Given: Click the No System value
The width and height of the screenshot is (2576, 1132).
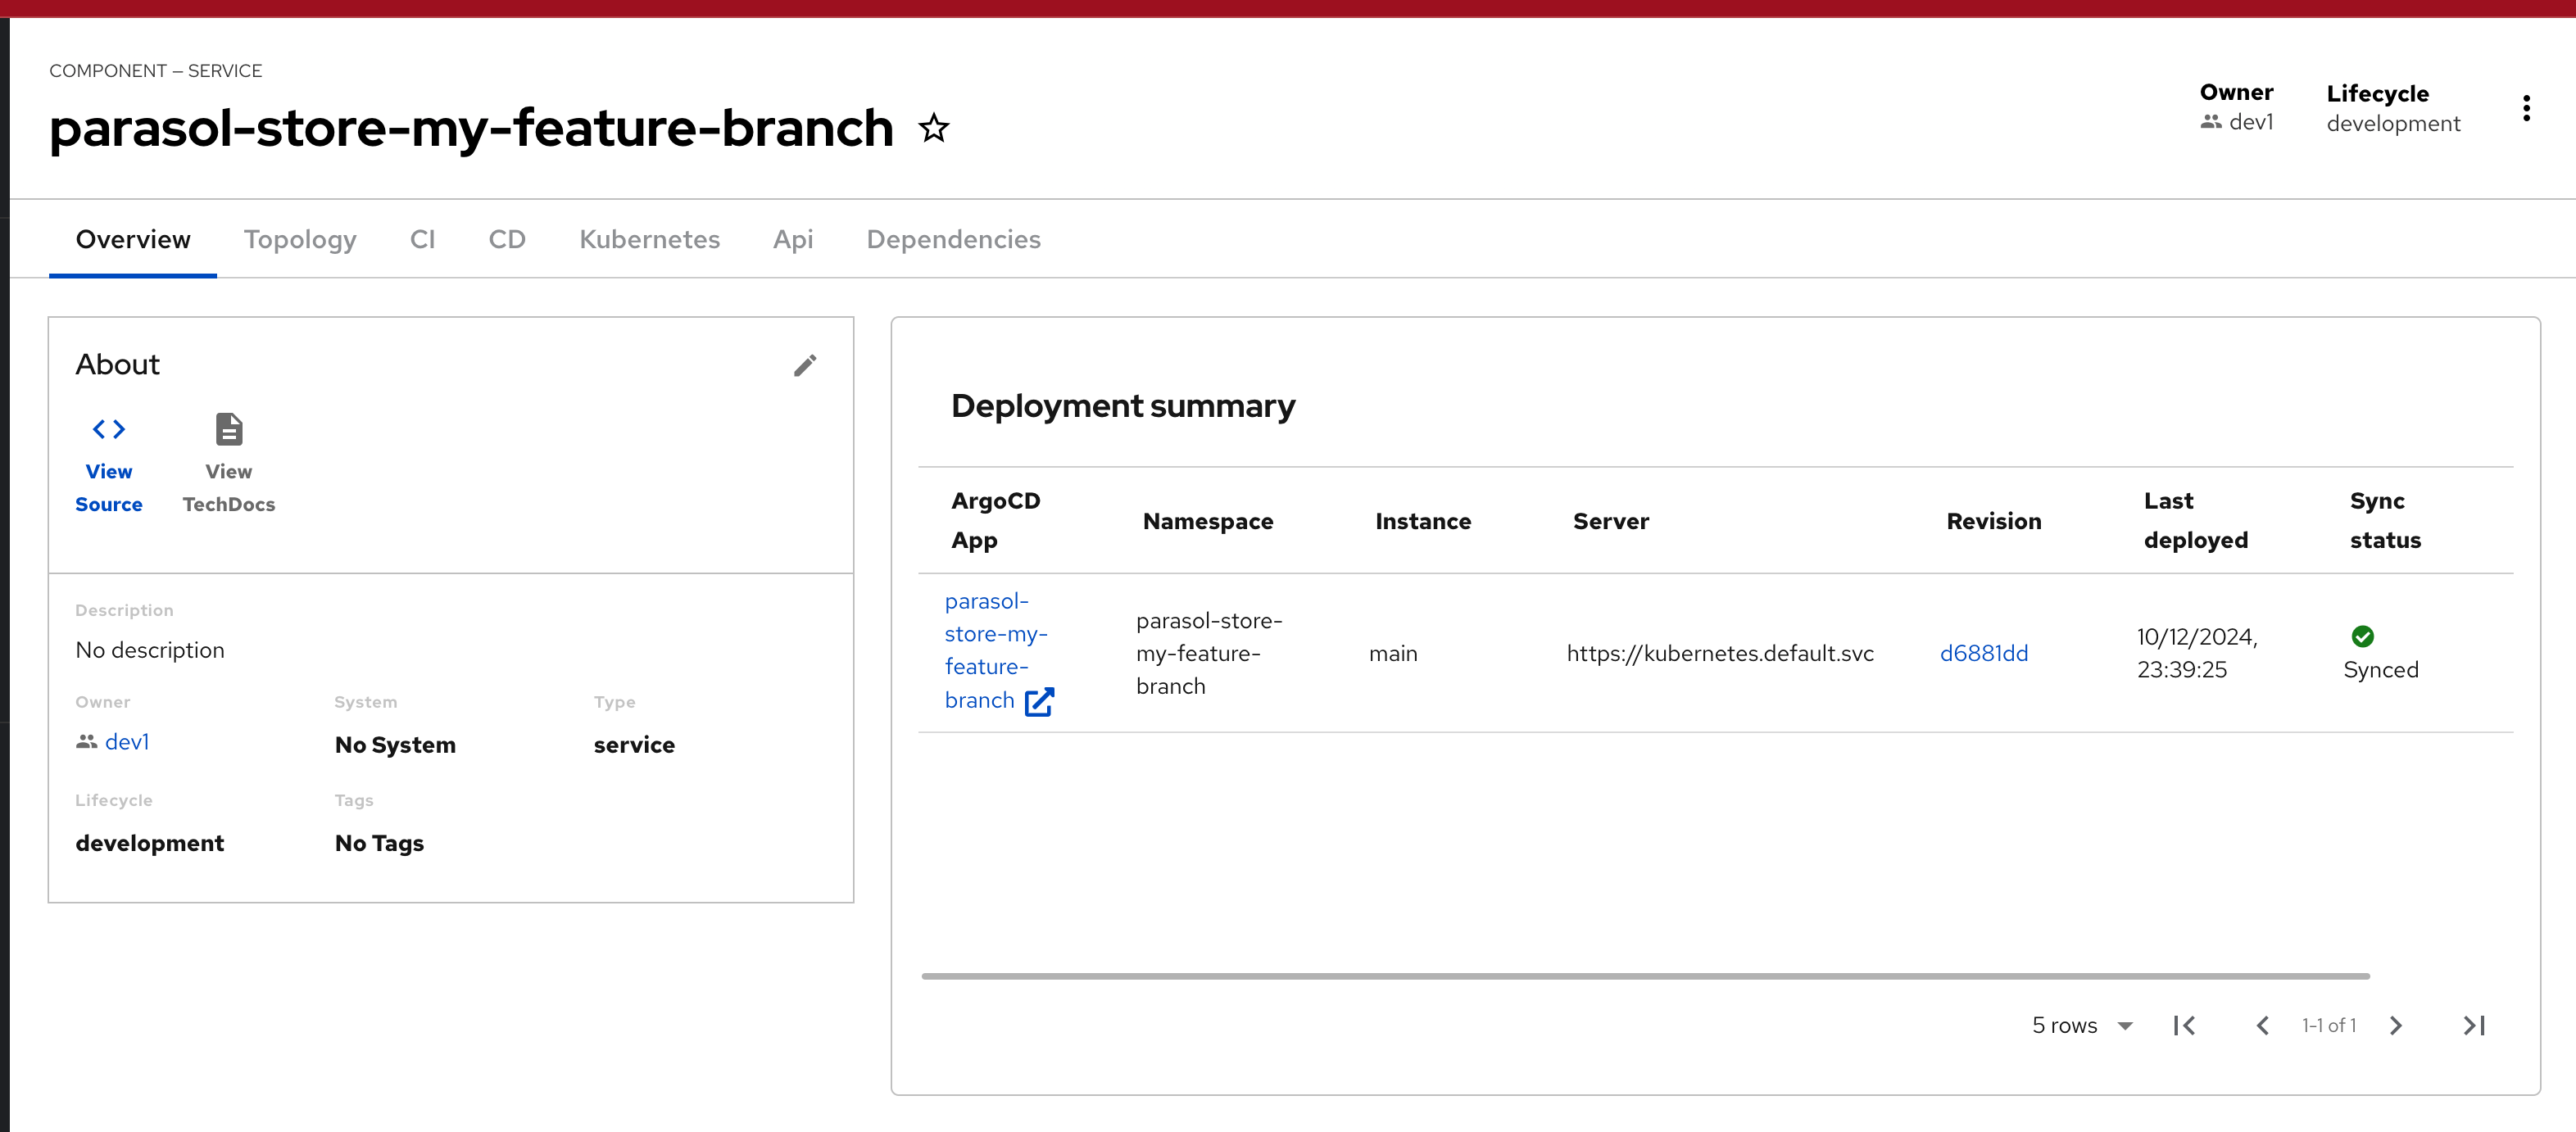Looking at the screenshot, I should pyautogui.click(x=395, y=745).
